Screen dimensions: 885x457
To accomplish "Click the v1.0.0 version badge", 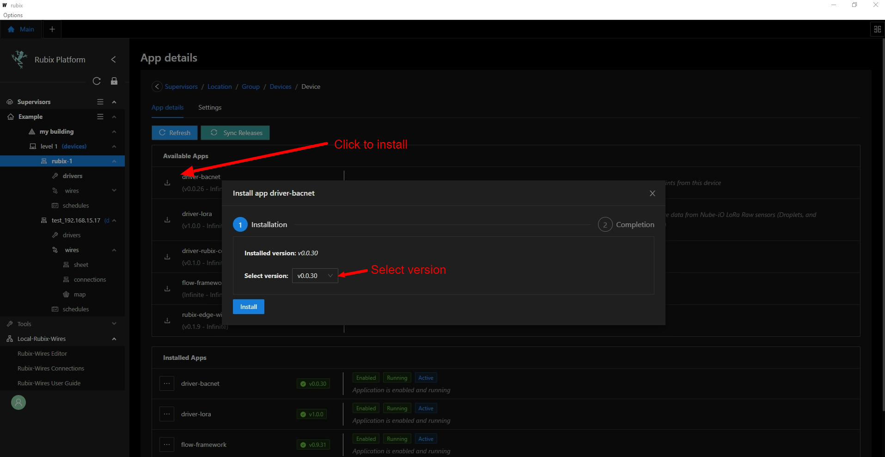I will tap(312, 414).
